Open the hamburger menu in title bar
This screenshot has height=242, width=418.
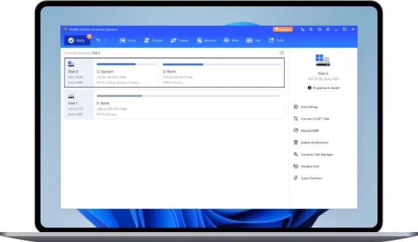pyautogui.click(x=328, y=29)
